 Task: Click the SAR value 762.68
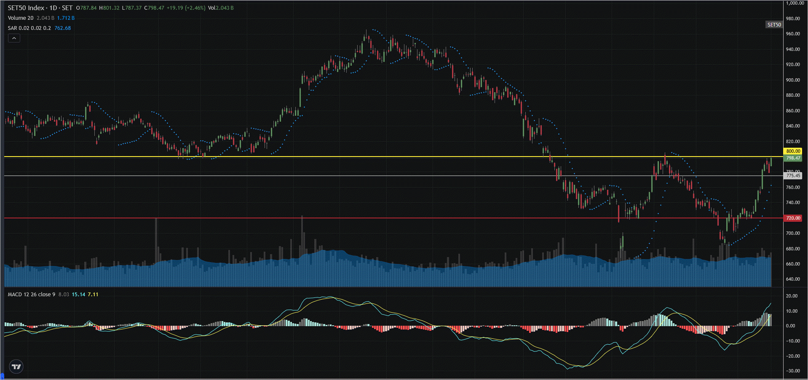pos(63,28)
